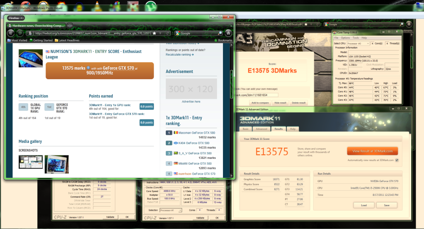Open Getting Started bookmark
The image size is (424, 229).
(41, 40)
